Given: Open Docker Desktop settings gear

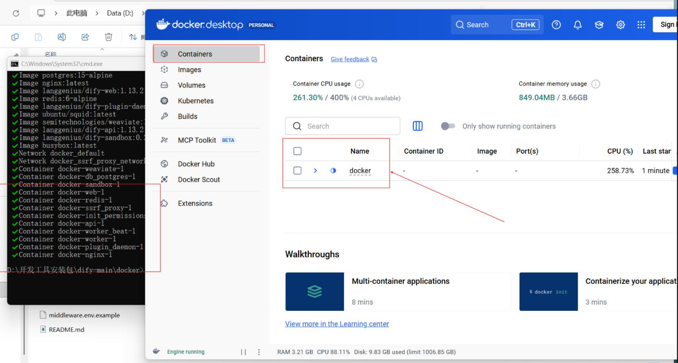Looking at the screenshot, I should click(x=620, y=25).
